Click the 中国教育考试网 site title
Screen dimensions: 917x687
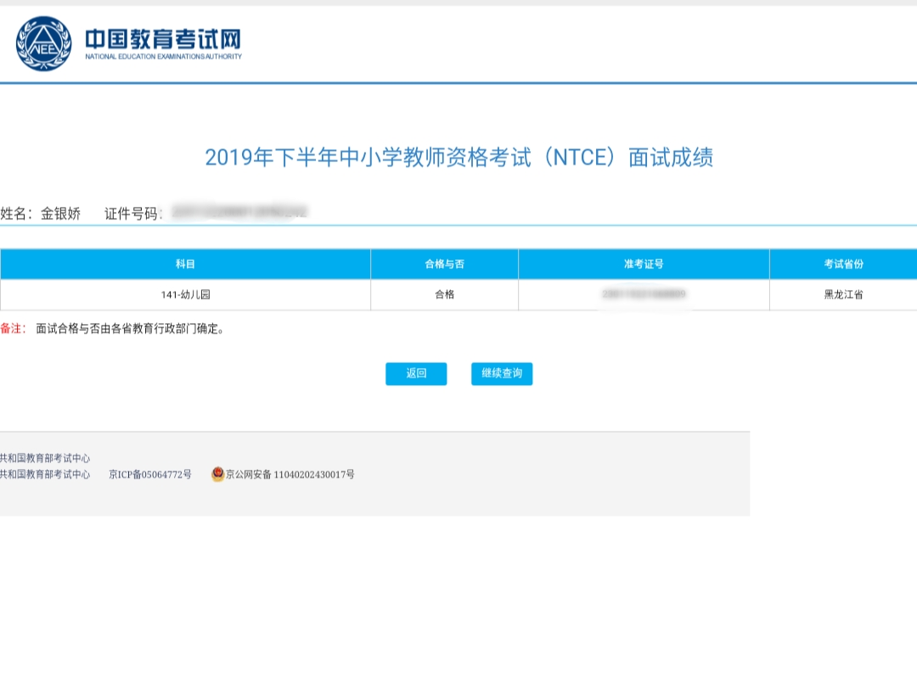click(x=163, y=39)
